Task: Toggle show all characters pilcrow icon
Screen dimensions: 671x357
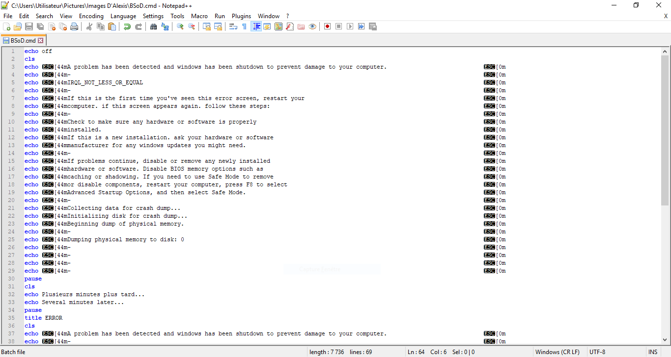Action: click(x=245, y=26)
